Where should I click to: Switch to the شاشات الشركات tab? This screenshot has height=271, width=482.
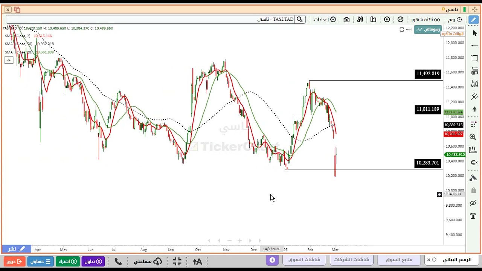tap(352, 260)
